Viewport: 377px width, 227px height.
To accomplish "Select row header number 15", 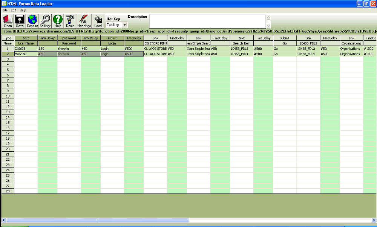I will tap(8, 123).
